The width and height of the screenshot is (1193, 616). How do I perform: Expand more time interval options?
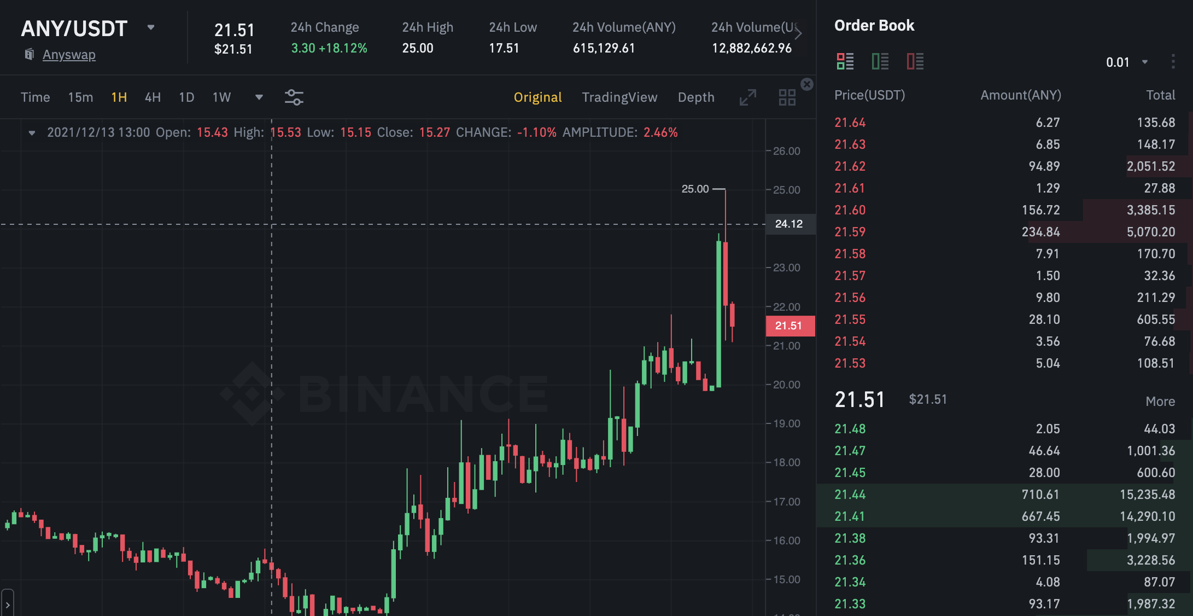(259, 97)
